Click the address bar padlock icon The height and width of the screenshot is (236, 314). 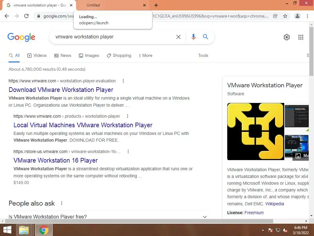[39, 16]
